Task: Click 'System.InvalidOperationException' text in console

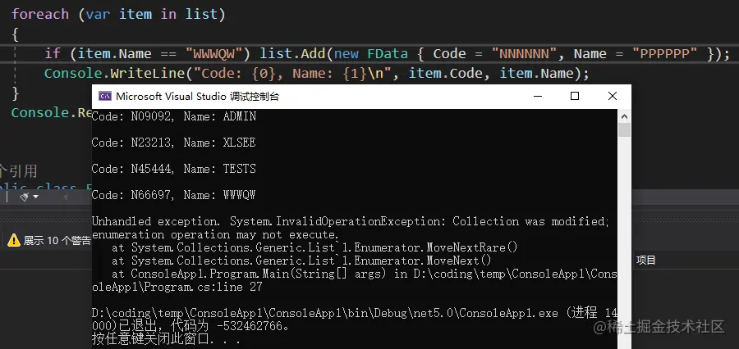Action: pyautogui.click(x=337, y=221)
